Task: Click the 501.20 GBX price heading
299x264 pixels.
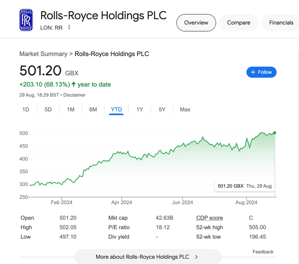Action: (x=49, y=70)
